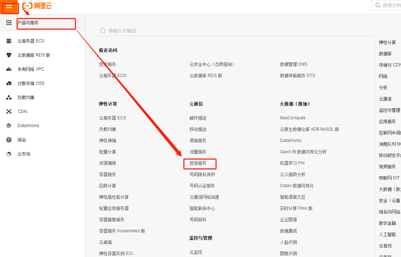
Task: Open DataV 数据可视化 link
Action: [x=297, y=186]
